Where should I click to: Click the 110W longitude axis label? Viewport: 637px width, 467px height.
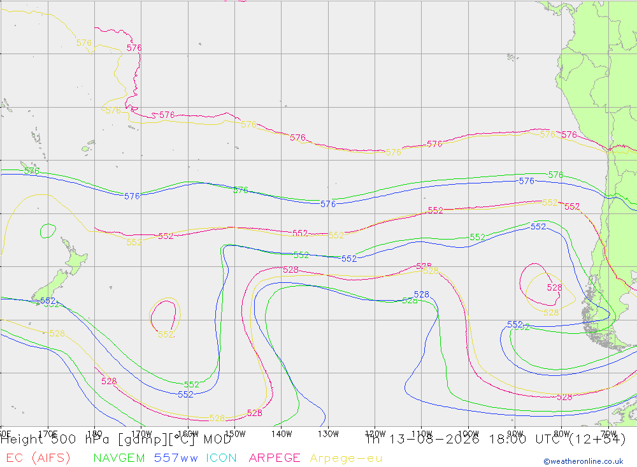[422, 434]
